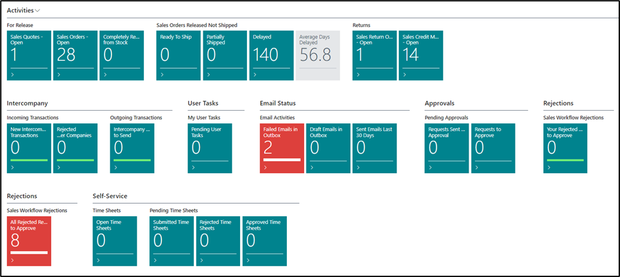Open the Completely Reserved from Stock tile
The width and height of the screenshot is (620, 277).
tap(122, 56)
